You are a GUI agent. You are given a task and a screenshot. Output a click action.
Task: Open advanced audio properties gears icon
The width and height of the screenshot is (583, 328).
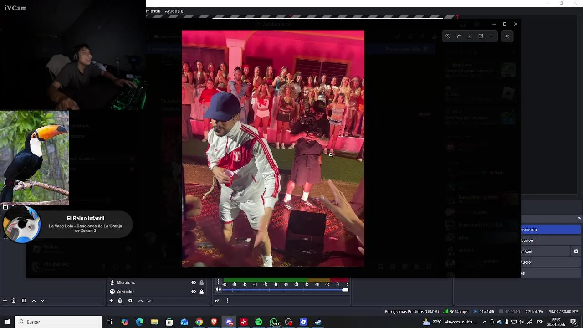pyautogui.click(x=217, y=301)
